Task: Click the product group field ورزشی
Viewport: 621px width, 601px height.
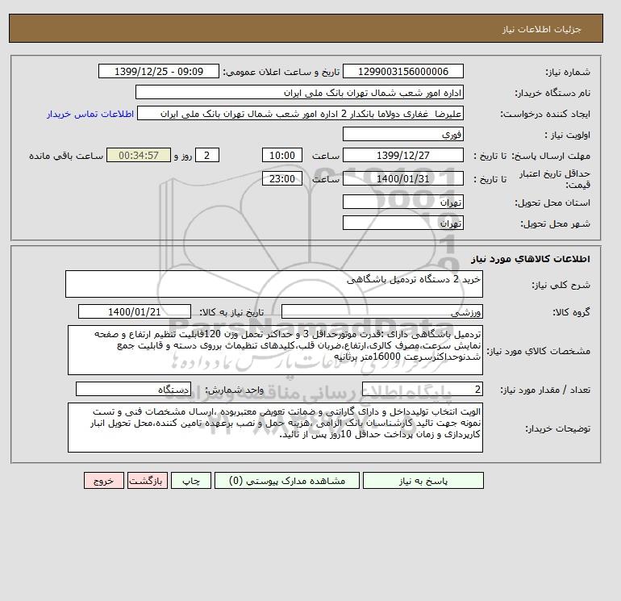Action: click(381, 311)
